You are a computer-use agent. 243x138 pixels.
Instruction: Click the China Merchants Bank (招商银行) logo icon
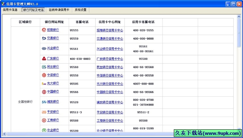pos(44,30)
